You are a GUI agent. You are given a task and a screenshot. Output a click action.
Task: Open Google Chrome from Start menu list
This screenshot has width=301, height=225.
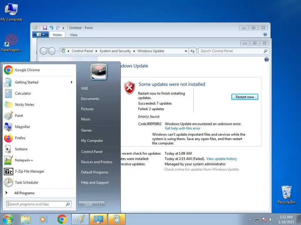tap(39, 70)
